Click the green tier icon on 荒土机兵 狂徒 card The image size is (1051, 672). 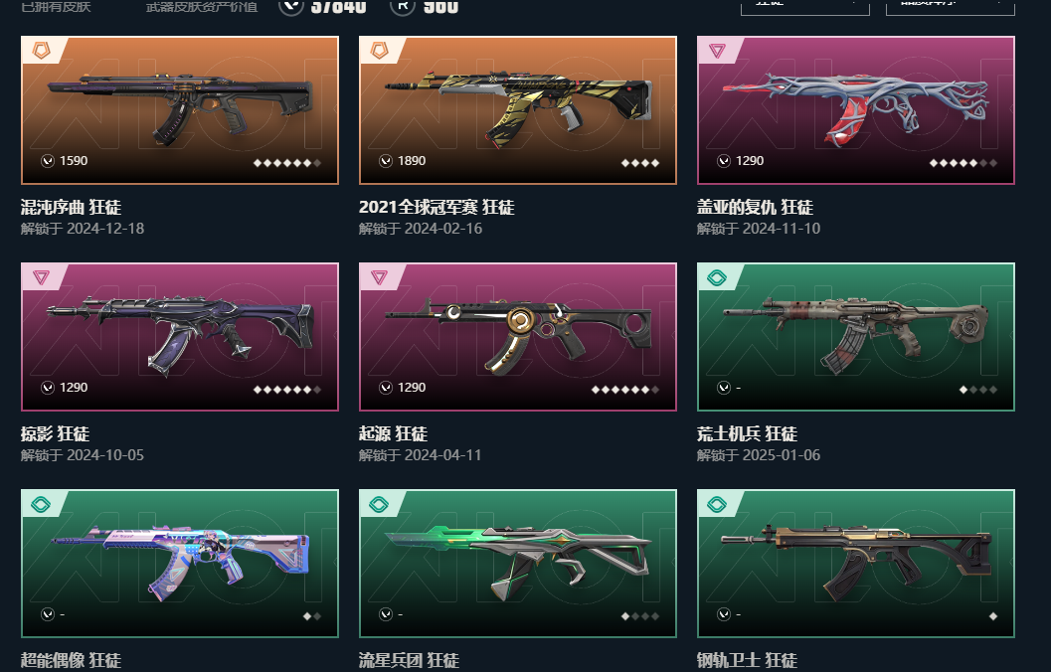(x=717, y=277)
